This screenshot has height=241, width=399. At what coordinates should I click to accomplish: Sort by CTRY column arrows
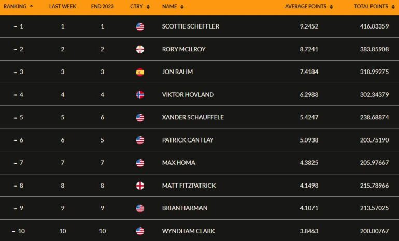[148, 7]
